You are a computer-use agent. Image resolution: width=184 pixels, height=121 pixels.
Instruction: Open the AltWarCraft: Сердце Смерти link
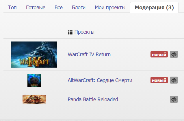click(100, 80)
